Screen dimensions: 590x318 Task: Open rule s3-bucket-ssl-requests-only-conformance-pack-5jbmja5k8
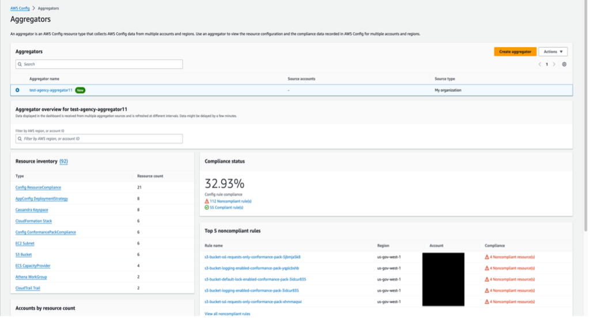(252, 257)
